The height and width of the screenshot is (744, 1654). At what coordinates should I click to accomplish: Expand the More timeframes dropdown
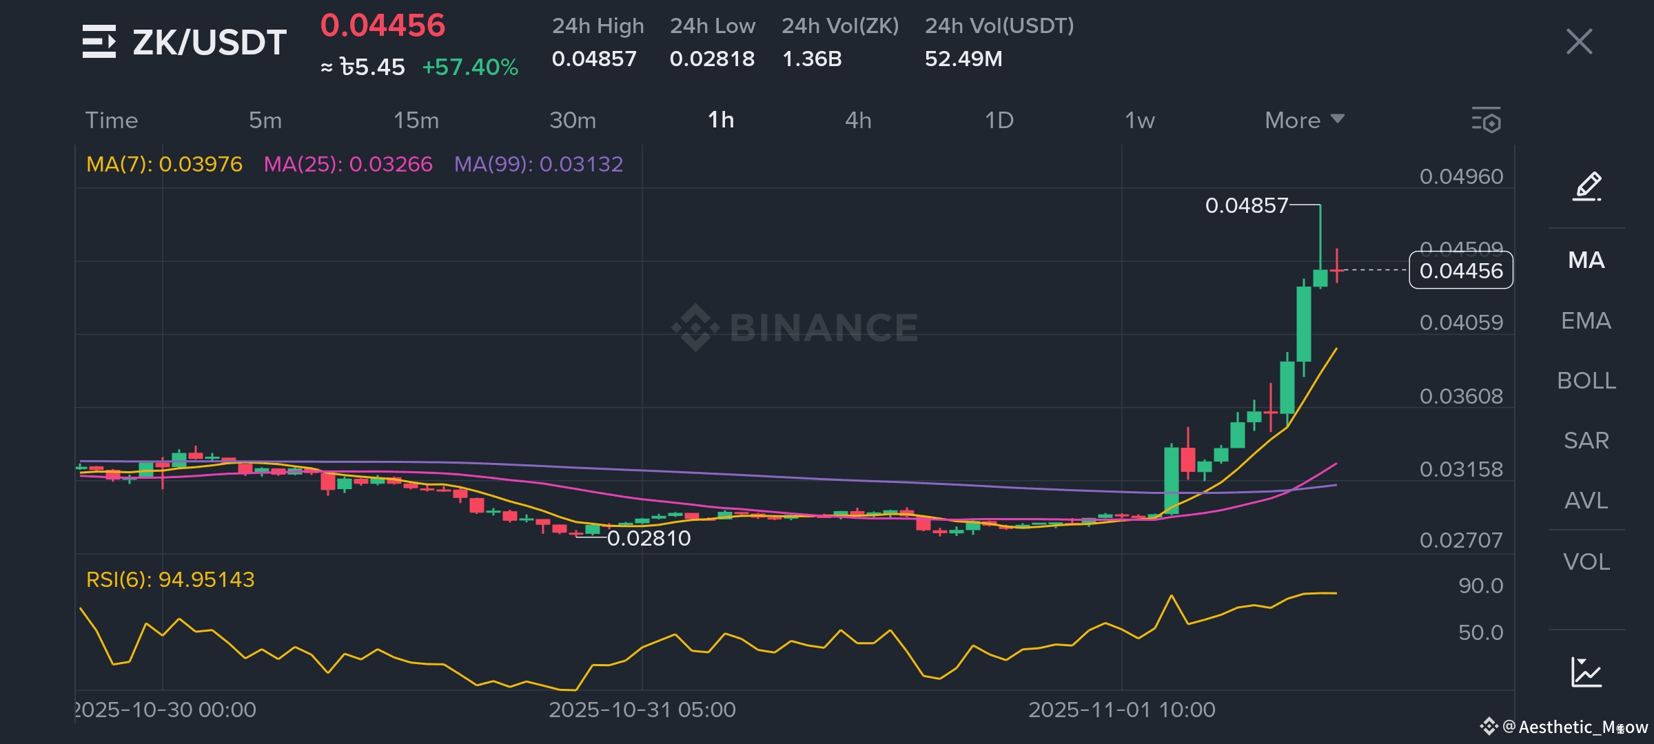click(1304, 121)
